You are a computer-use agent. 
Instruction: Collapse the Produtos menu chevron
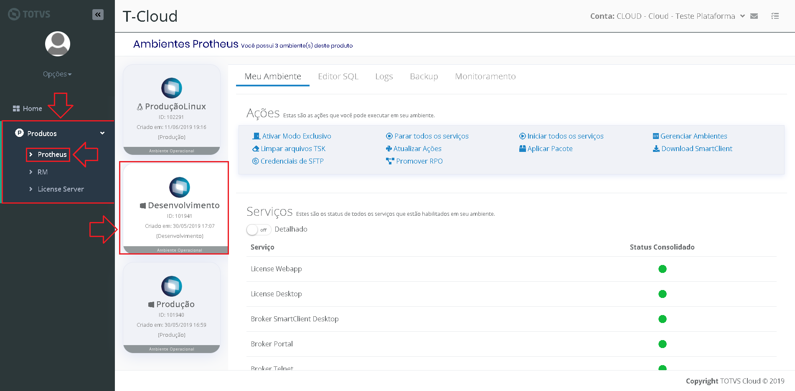(x=102, y=133)
